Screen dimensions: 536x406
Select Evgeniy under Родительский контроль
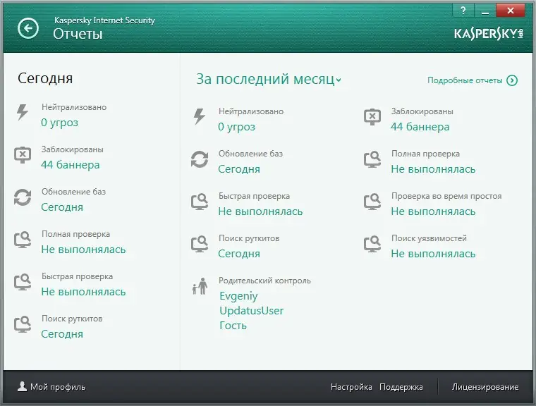[x=238, y=296]
